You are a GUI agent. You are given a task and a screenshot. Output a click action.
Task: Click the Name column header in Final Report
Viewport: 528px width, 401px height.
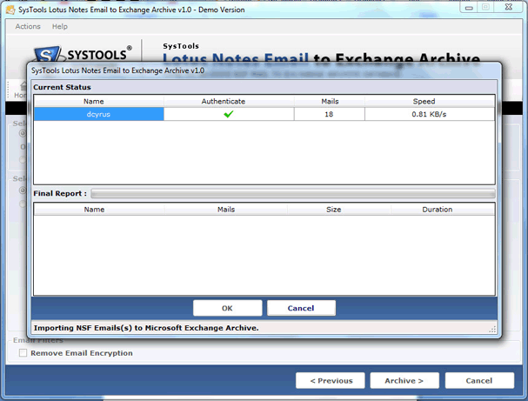(99, 210)
